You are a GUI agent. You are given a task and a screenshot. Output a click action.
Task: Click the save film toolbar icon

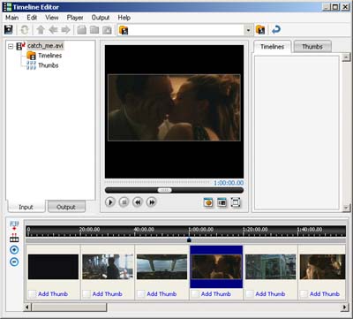coord(8,30)
